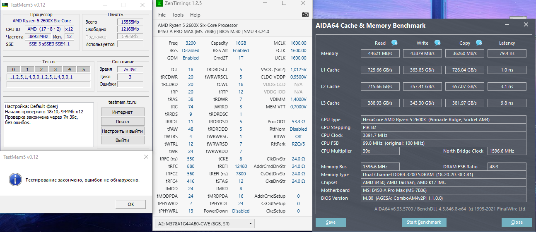
Task: Click the DRAM:FSB Ratio value 48:3
Action: click(x=507, y=167)
